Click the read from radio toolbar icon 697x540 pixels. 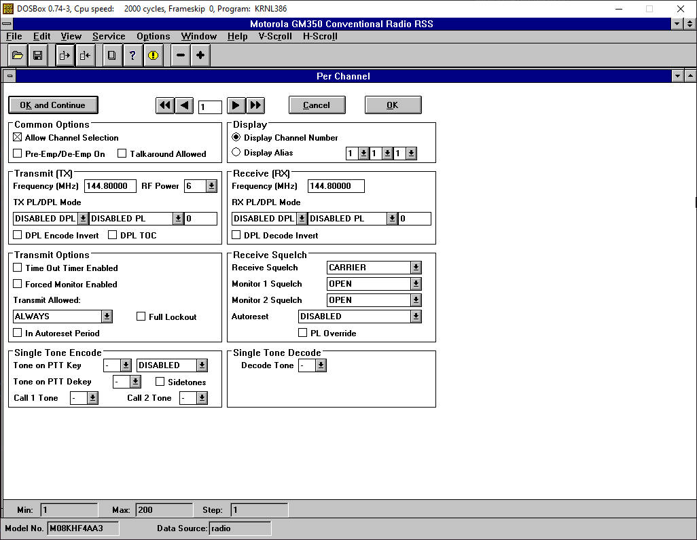(x=65, y=55)
